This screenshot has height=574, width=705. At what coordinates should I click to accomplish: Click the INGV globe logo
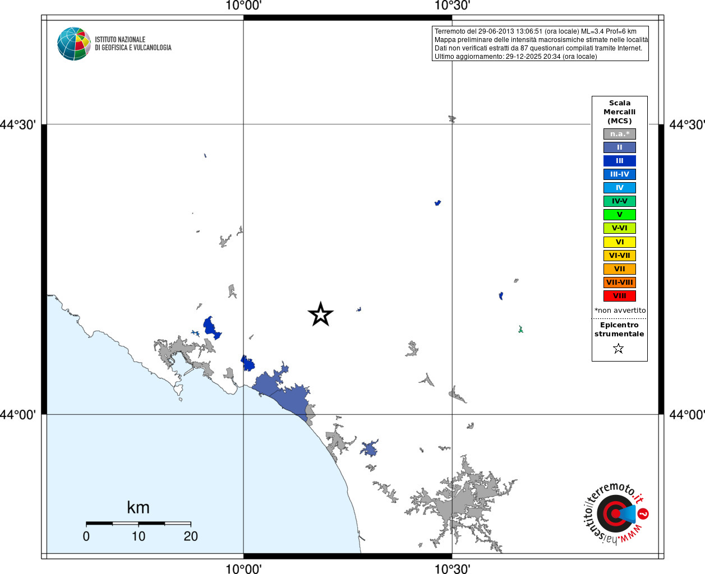click(74, 44)
